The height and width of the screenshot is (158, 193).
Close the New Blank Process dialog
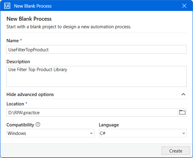tap(184, 6)
